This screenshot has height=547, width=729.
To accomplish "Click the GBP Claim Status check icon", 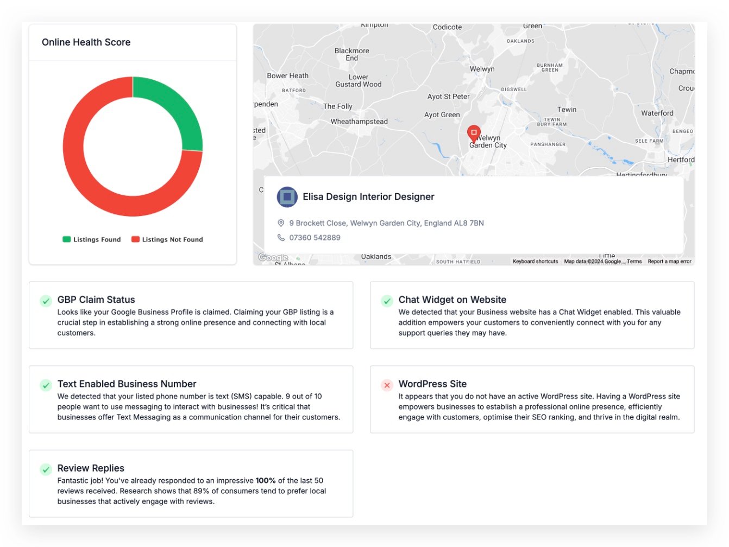I will [x=46, y=301].
